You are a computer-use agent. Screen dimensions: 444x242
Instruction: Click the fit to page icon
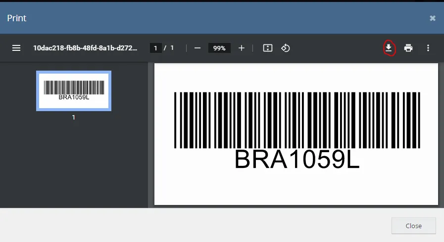point(268,48)
